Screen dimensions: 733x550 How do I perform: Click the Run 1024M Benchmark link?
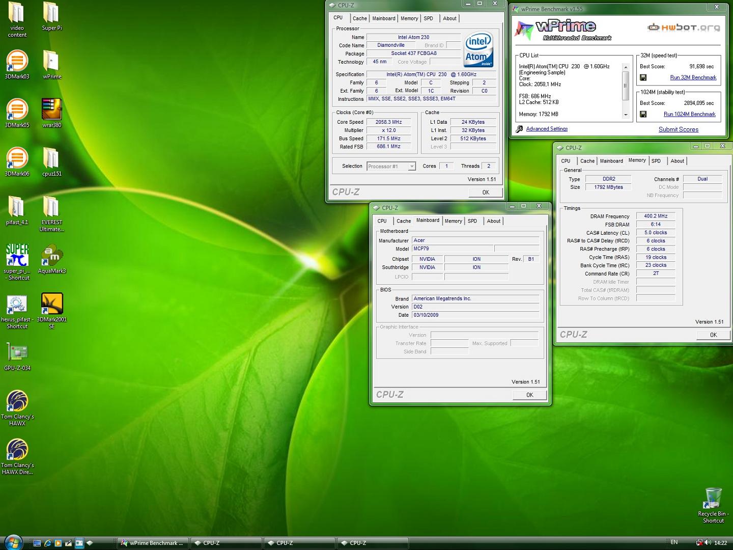(689, 114)
